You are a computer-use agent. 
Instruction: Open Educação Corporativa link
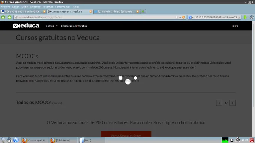coord(74,26)
